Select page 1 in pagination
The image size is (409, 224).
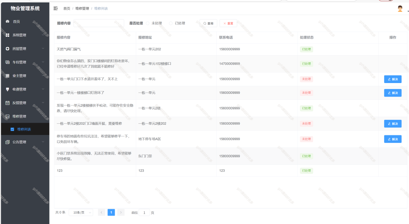point(111,212)
